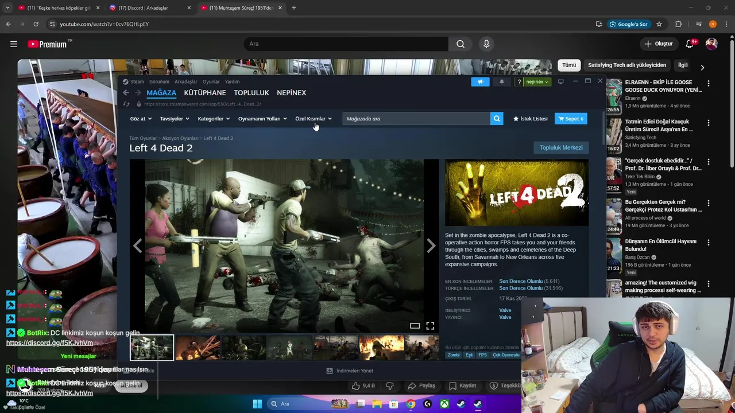Viewport: 735px width, 413px height.
Task: Open NEPİNEX profile tab in Steam
Action: [292, 92]
